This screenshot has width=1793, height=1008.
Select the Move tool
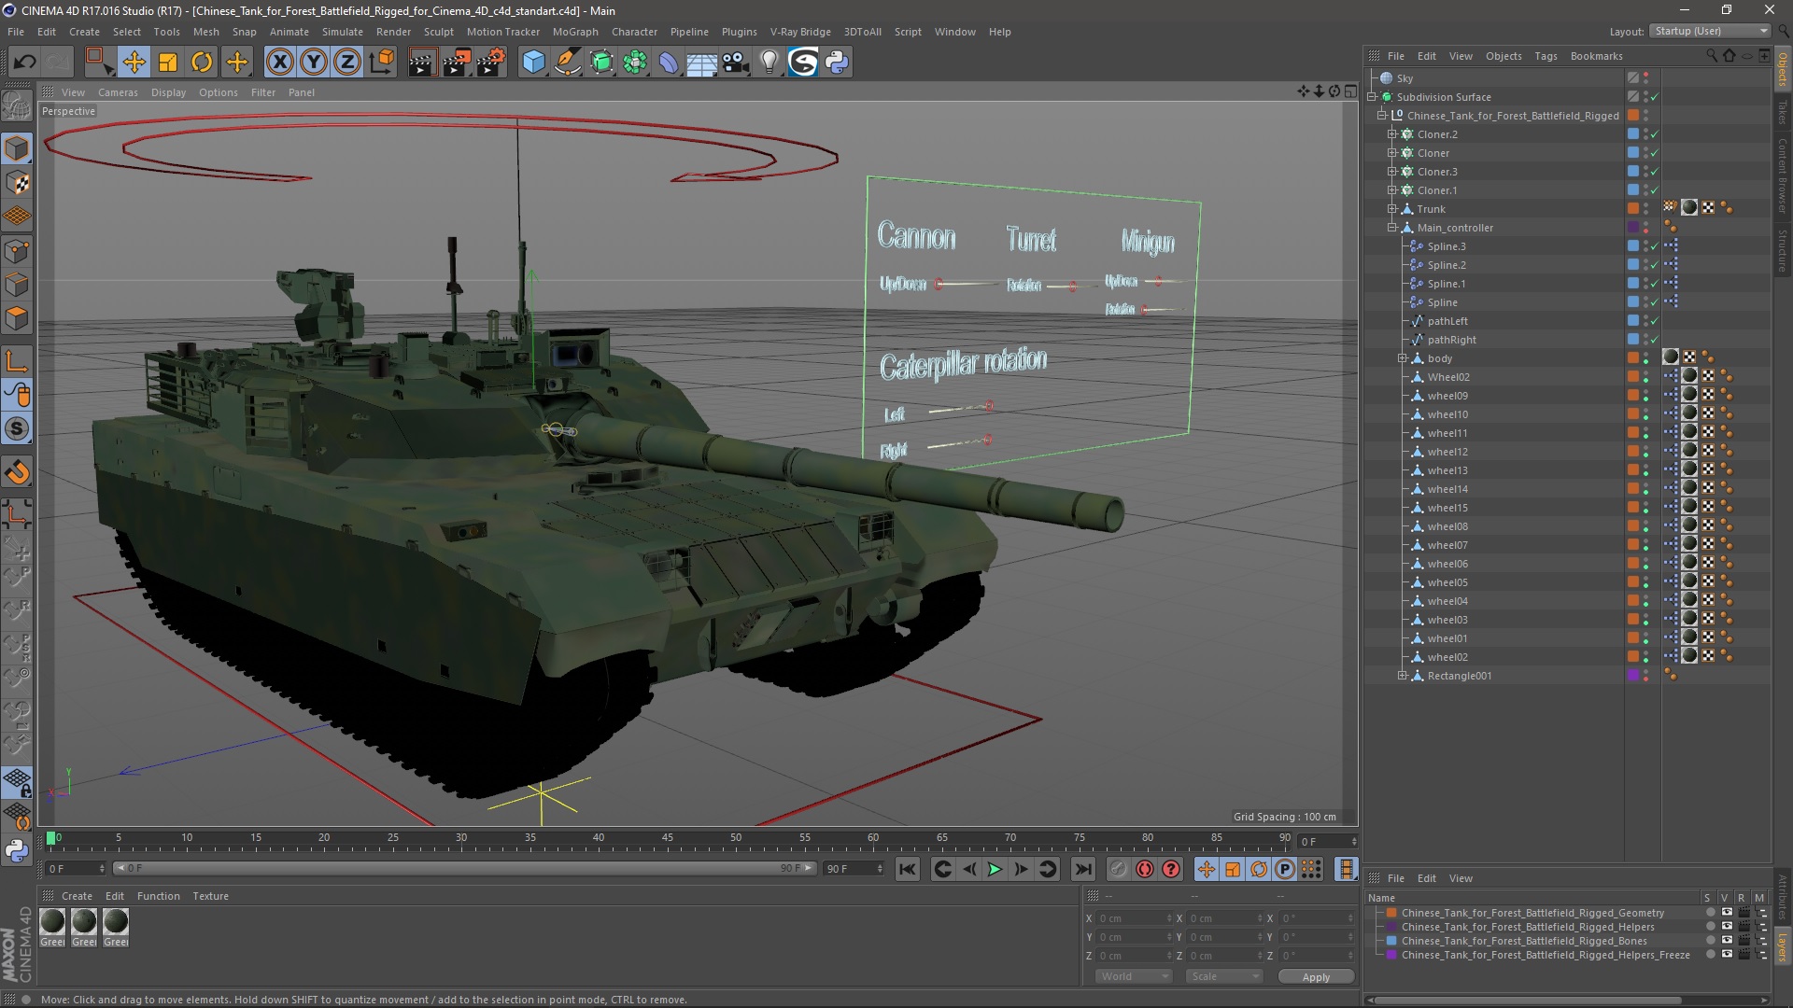pos(134,63)
